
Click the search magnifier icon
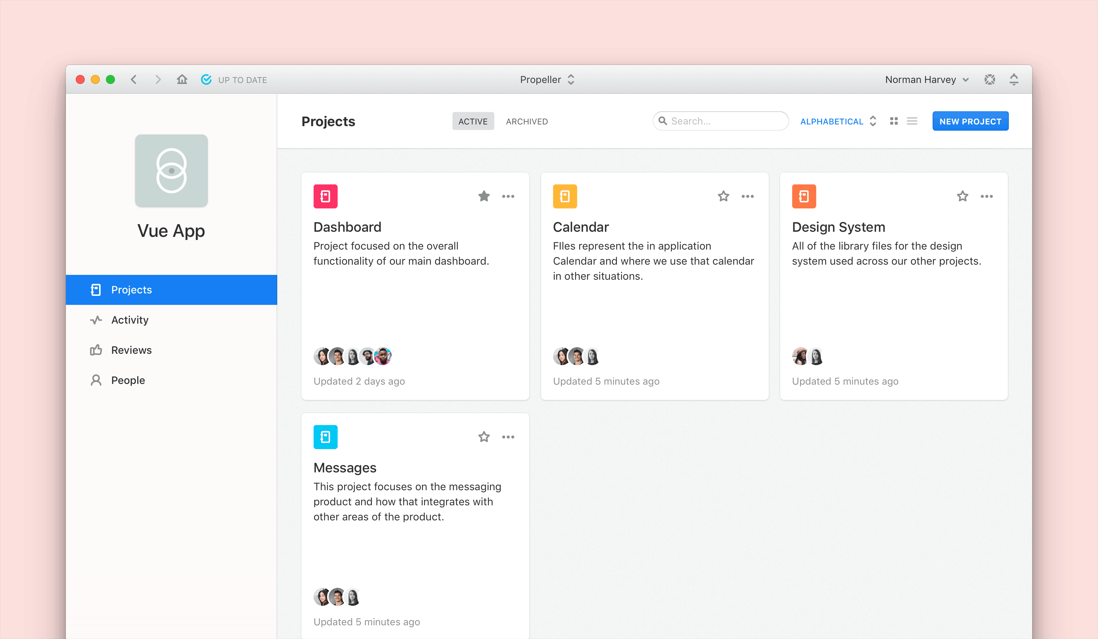(x=663, y=121)
